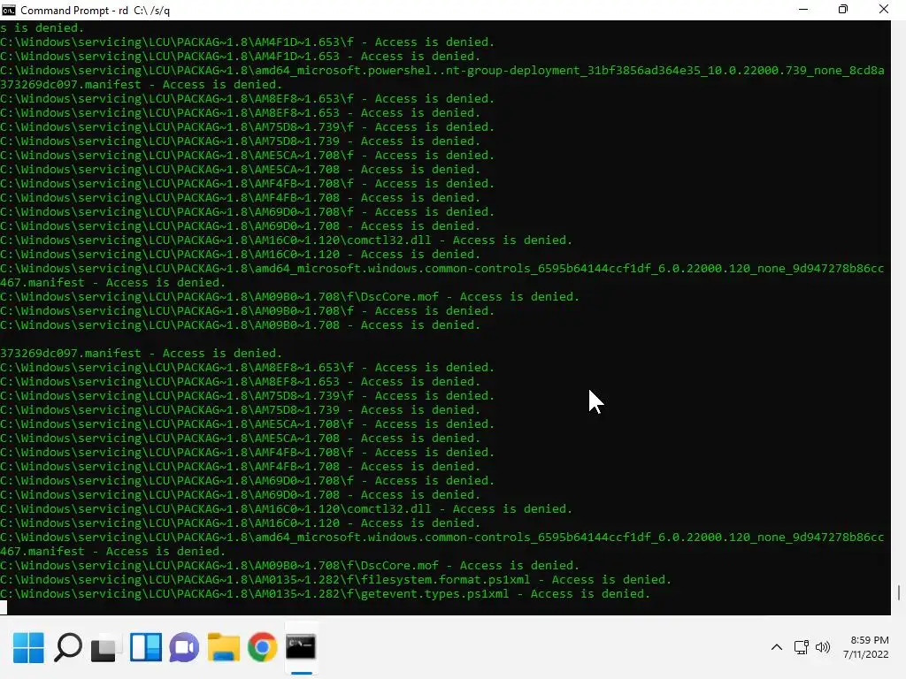Click the last DscCore.mof output line
Viewport: 906px width, 679px height.
point(290,565)
